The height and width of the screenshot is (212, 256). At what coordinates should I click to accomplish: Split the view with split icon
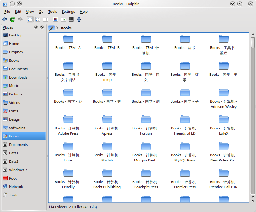tap(63, 19)
